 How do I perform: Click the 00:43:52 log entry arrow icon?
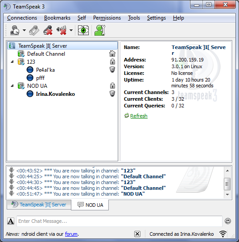[x=12, y=170]
